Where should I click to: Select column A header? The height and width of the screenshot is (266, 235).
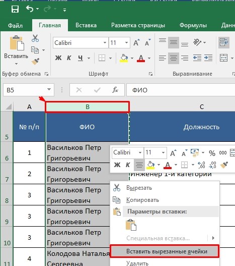coord(29,107)
